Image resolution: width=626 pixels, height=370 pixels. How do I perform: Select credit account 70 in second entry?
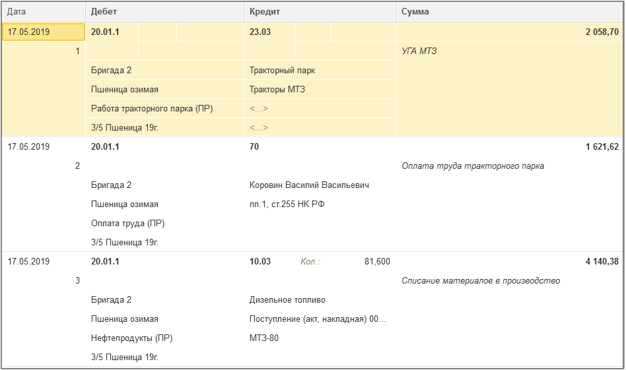tap(254, 146)
